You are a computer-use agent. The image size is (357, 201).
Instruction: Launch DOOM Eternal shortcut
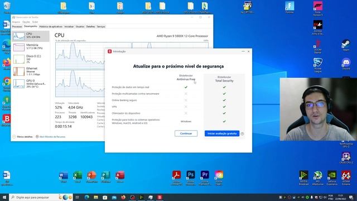[x=317, y=46]
